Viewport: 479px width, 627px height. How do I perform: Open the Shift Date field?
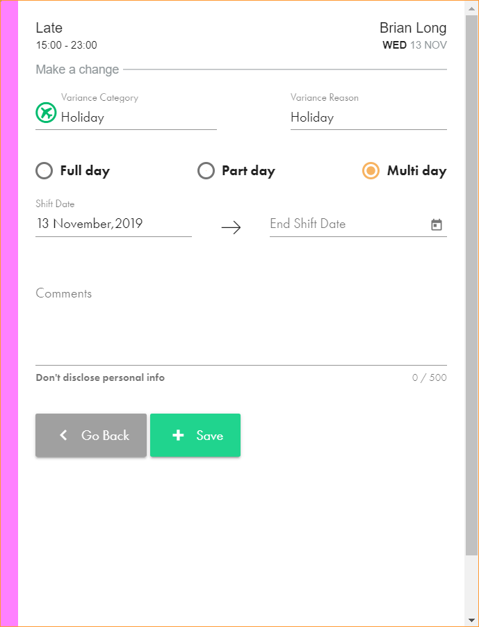coord(113,224)
